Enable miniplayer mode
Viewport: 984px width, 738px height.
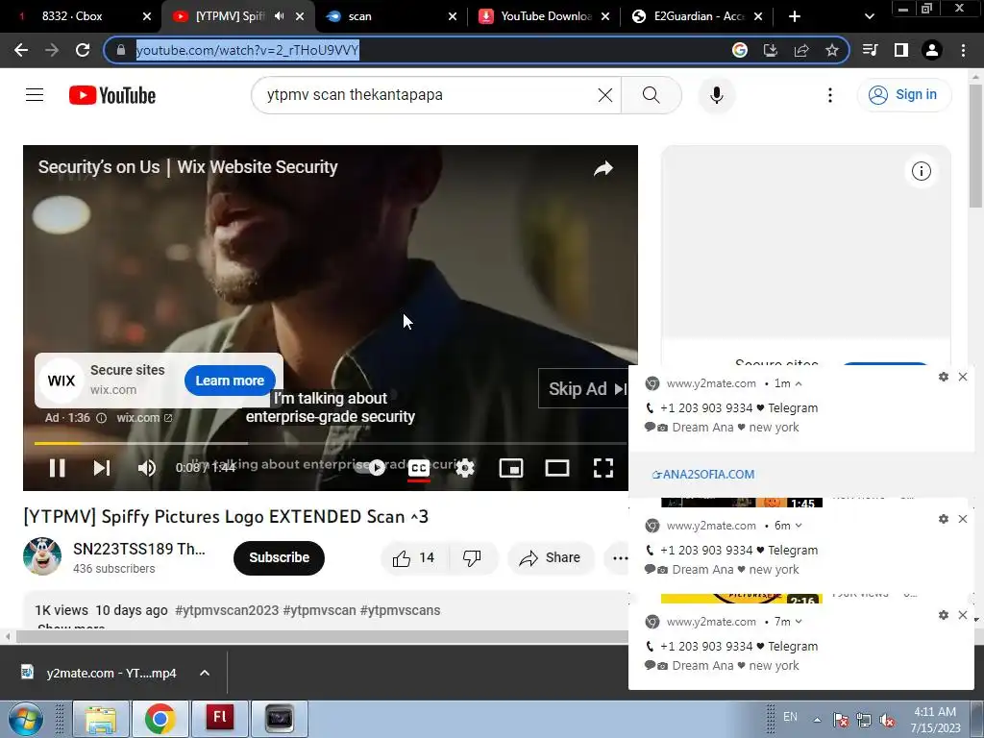(x=511, y=468)
